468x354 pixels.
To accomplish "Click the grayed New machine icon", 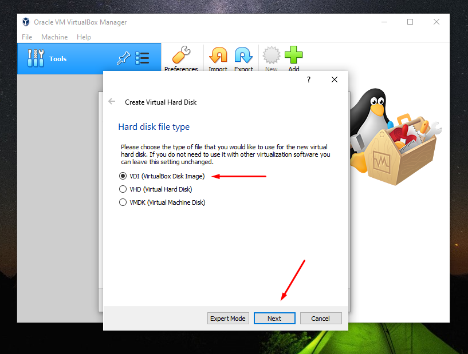I will [270, 57].
